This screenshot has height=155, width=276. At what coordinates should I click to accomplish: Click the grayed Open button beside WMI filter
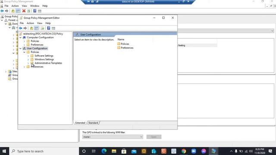[154, 137]
